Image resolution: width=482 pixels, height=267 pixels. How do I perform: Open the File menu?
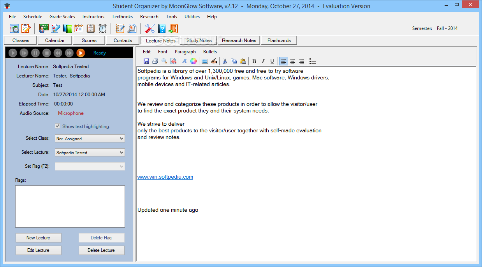click(x=12, y=17)
